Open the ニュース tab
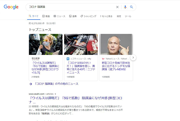 [59, 16]
